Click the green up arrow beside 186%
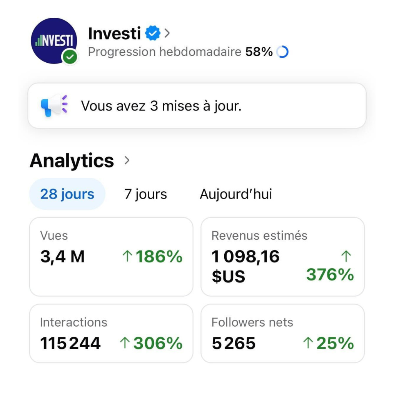Image resolution: width=394 pixels, height=394 pixels. (127, 257)
